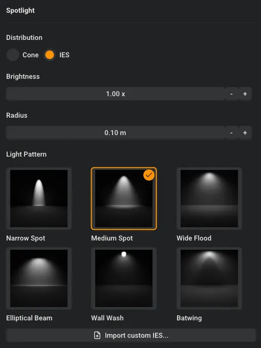Click the Brightness value field 1.00 x
261x348 pixels.
click(x=116, y=94)
